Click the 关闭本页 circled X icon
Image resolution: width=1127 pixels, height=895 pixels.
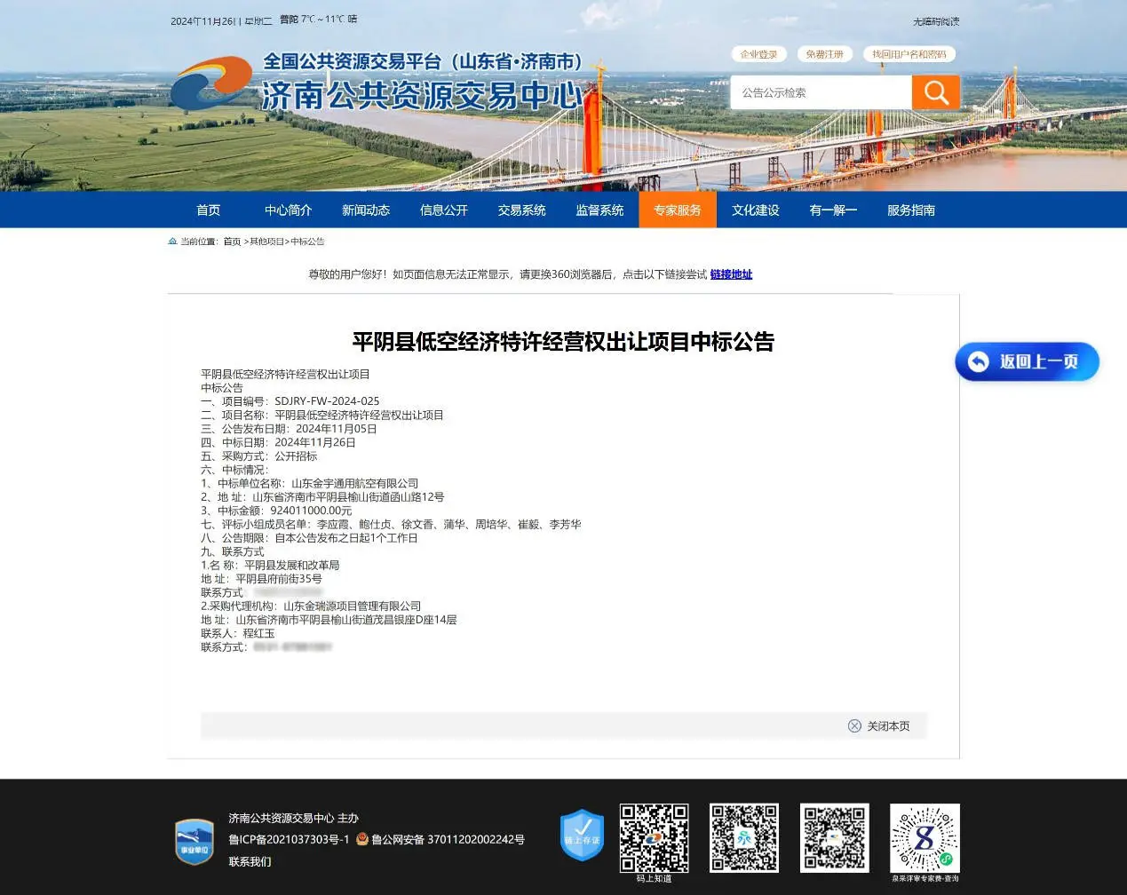click(x=854, y=726)
